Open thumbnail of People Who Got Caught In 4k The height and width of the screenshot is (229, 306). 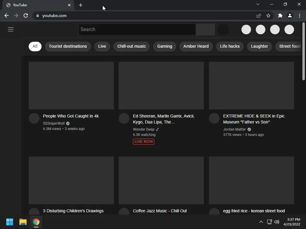(x=71, y=86)
